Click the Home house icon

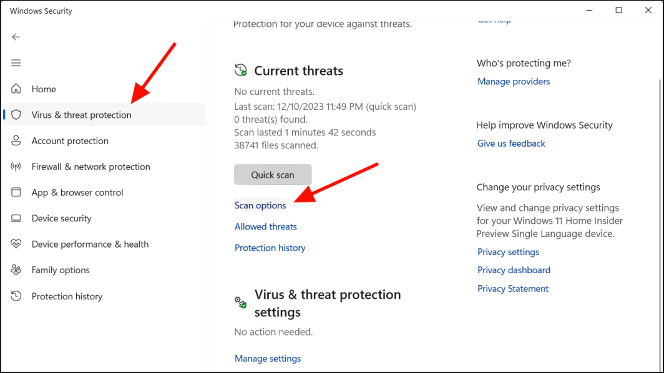[16, 89]
